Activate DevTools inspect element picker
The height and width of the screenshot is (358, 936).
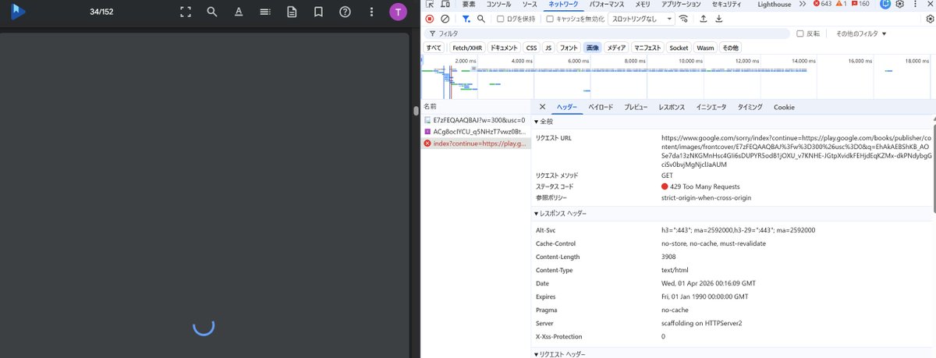(430, 4)
